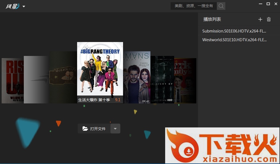Viewport: 280px width, 164px height.
Task: Expand the dropdown arrow beside 风影 logo
Action: 24,7
